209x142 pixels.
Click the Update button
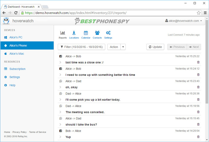[x=155, y=47]
